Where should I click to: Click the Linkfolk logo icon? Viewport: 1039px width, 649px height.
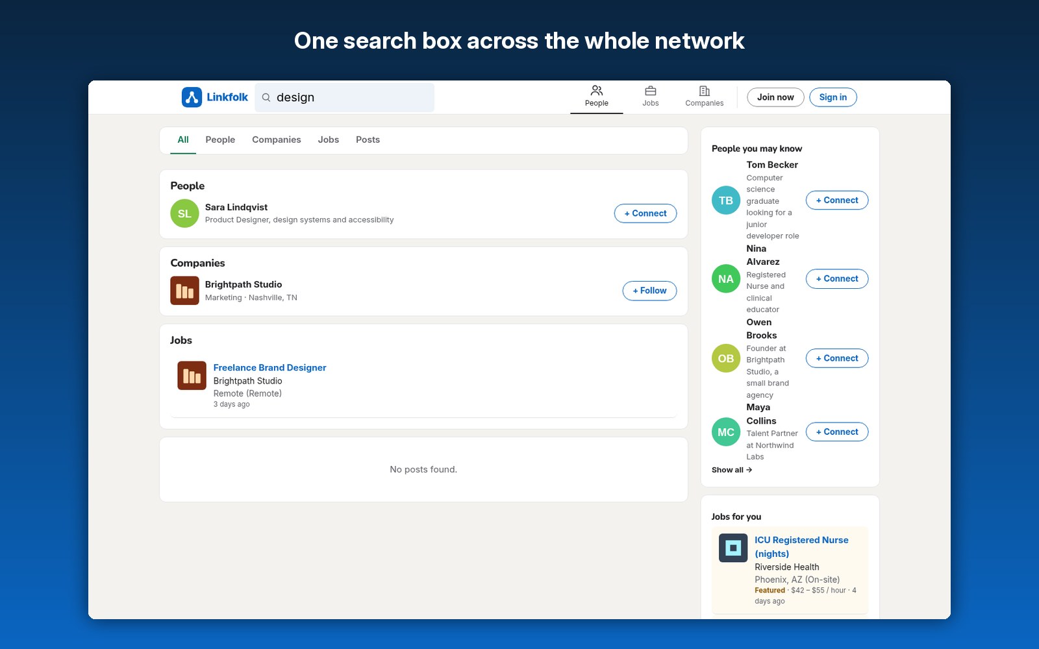pos(192,97)
